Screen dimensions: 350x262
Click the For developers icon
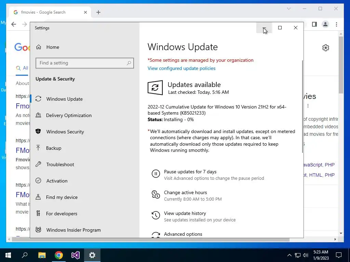click(38, 214)
